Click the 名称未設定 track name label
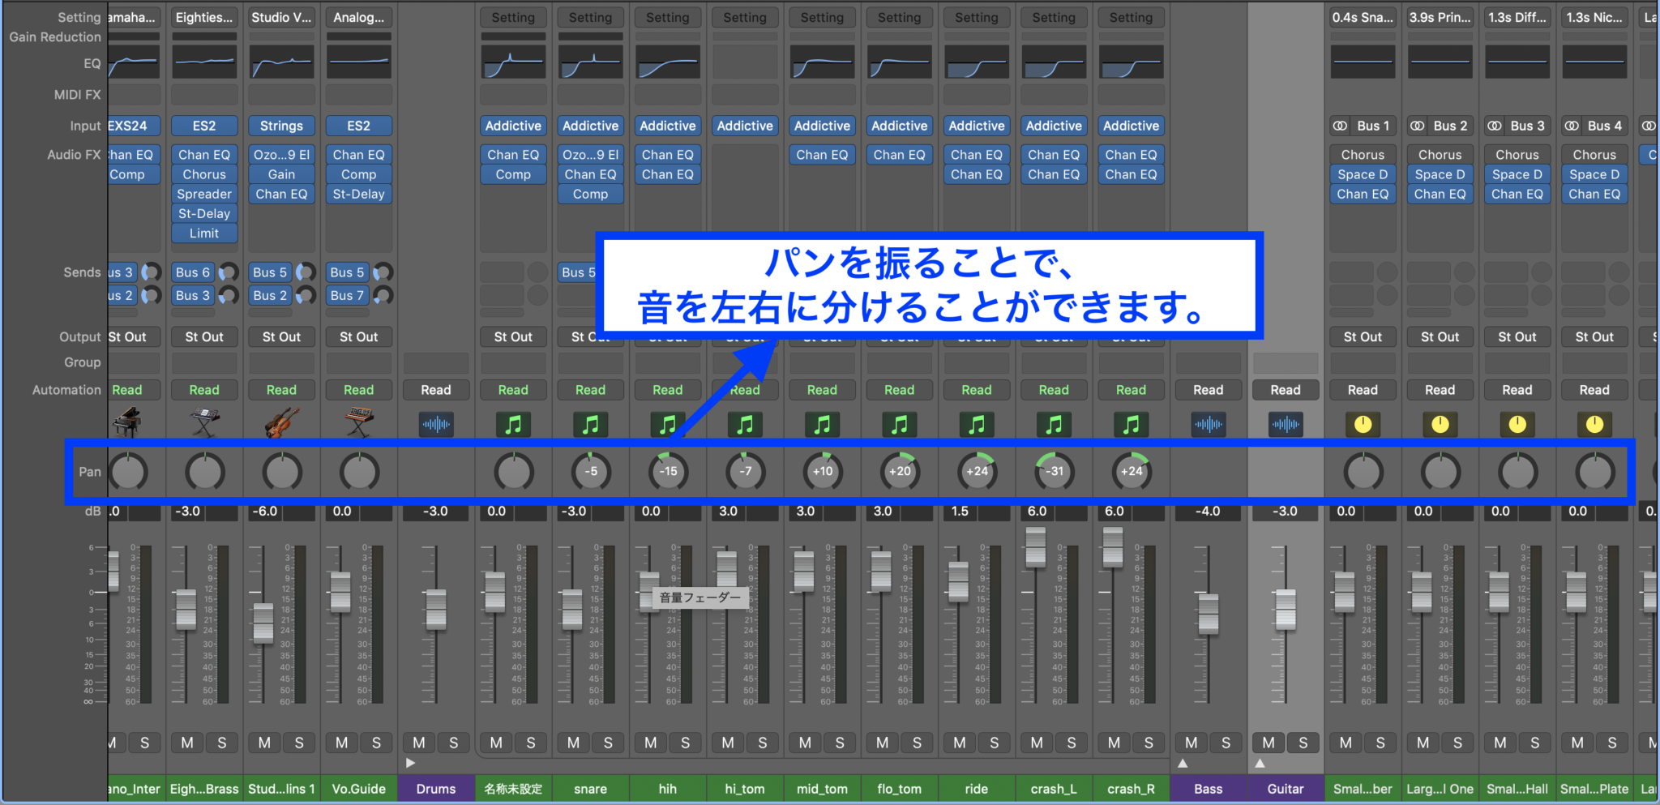 point(513,788)
